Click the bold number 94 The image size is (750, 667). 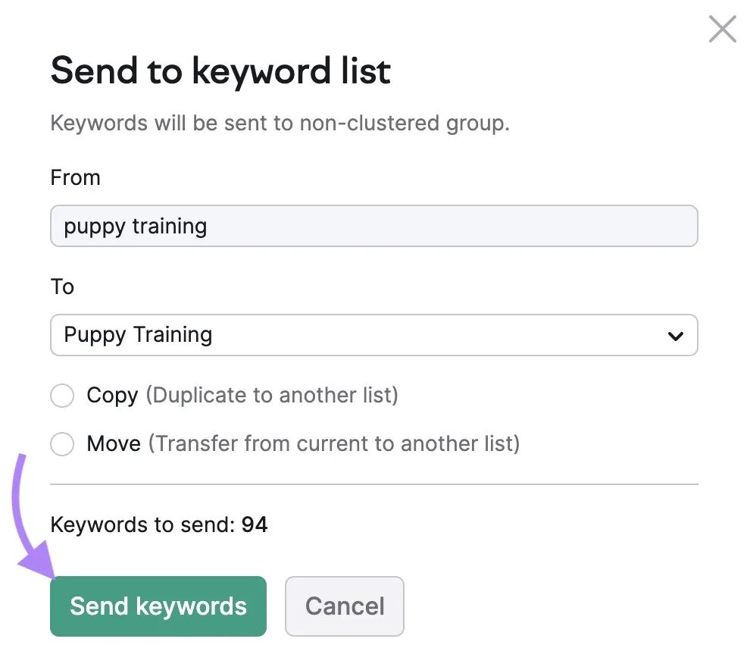(x=255, y=525)
